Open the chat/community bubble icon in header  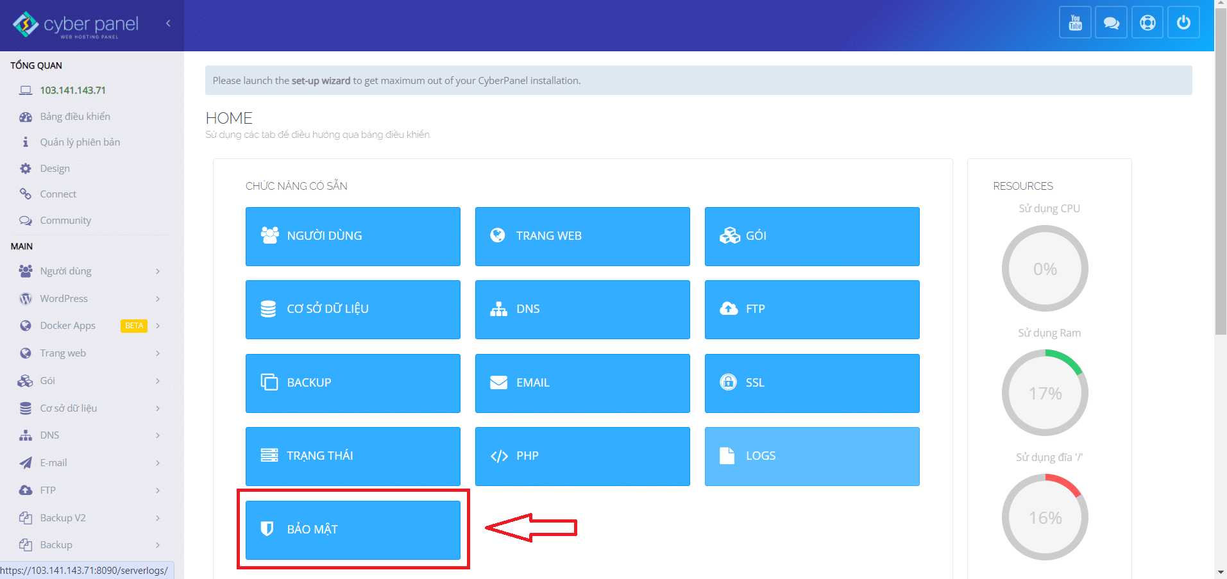click(x=1111, y=23)
